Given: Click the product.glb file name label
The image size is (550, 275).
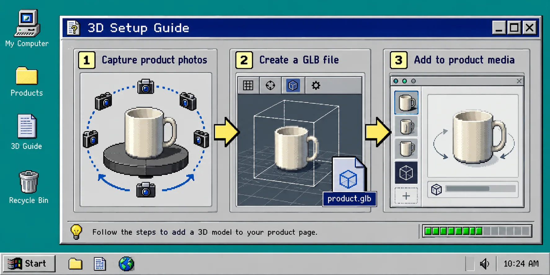Looking at the screenshot, I should [x=349, y=199].
